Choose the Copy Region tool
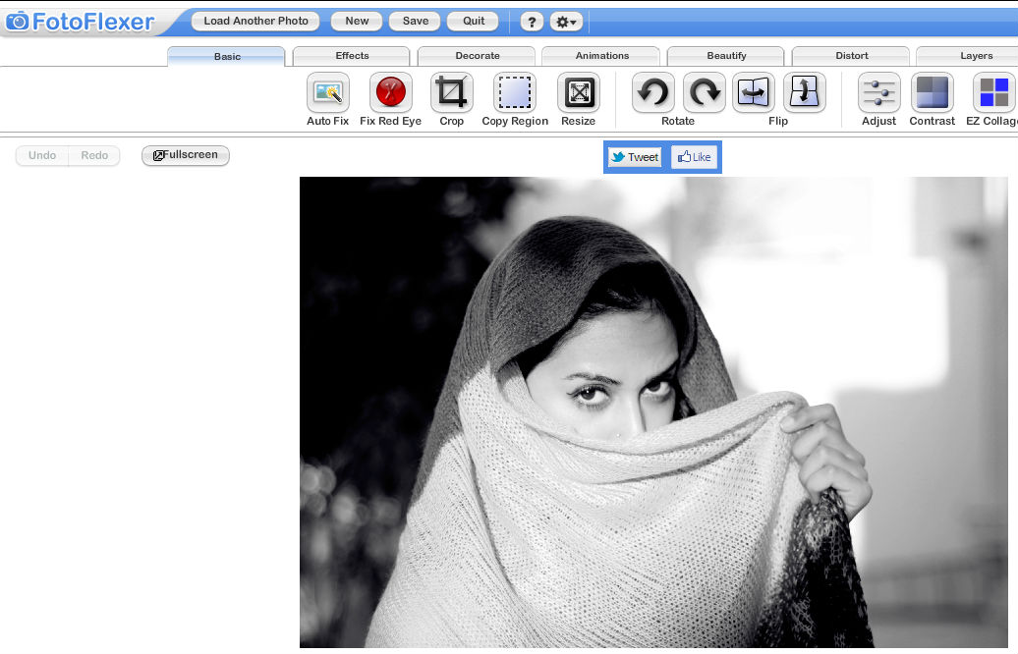This screenshot has width=1018, height=654. pos(515,92)
